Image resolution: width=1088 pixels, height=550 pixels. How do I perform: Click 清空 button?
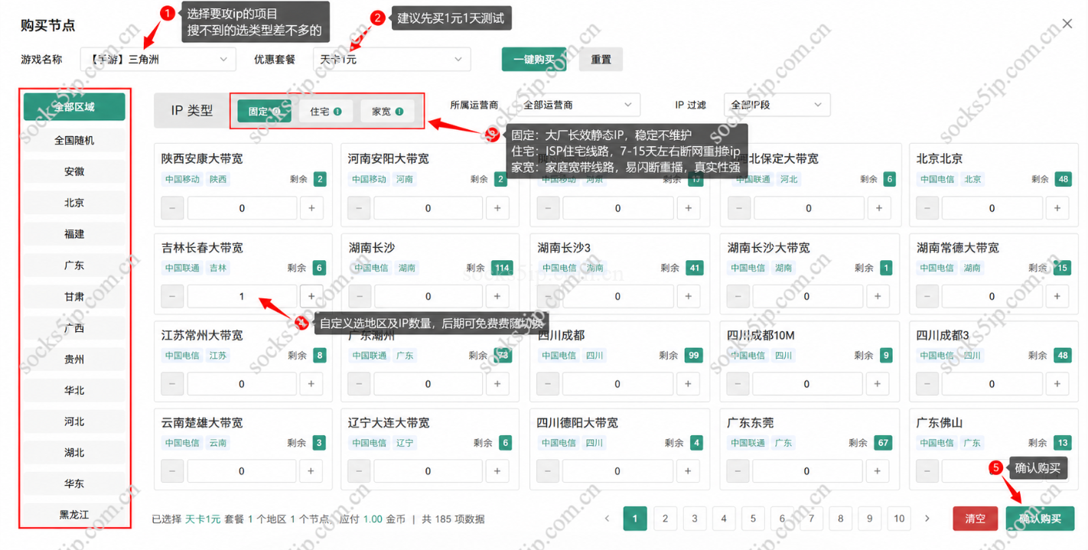pyautogui.click(x=976, y=519)
